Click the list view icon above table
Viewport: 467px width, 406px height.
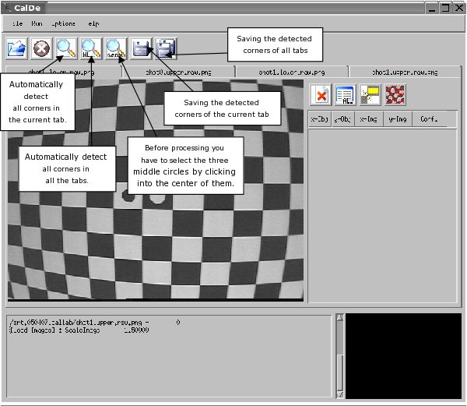point(345,95)
